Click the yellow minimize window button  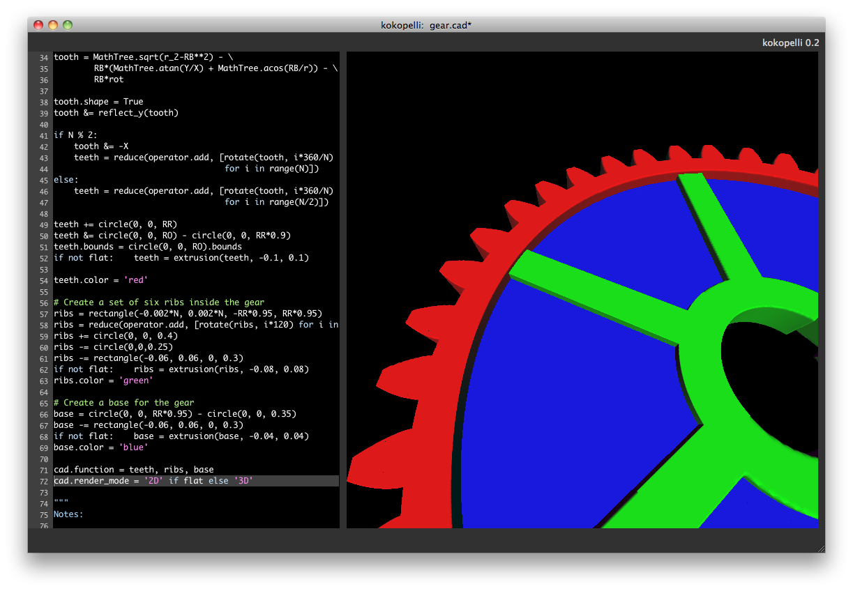point(53,25)
